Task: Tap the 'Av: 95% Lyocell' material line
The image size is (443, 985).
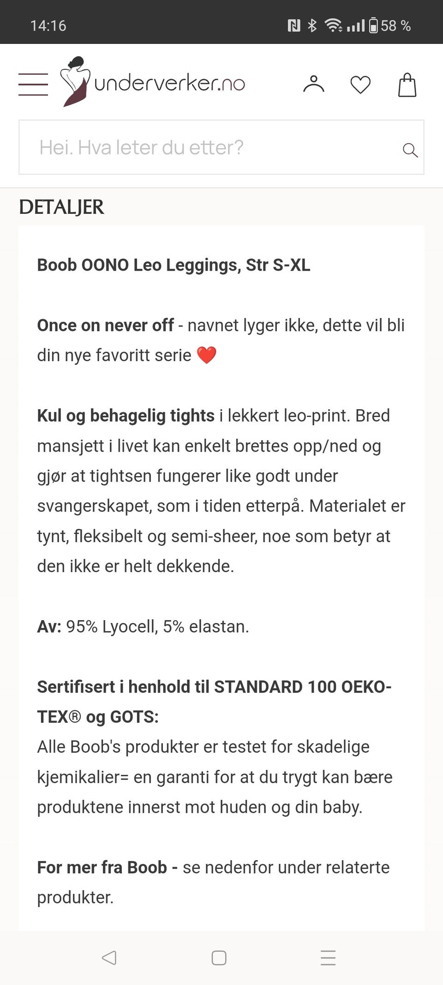Action: (x=143, y=627)
